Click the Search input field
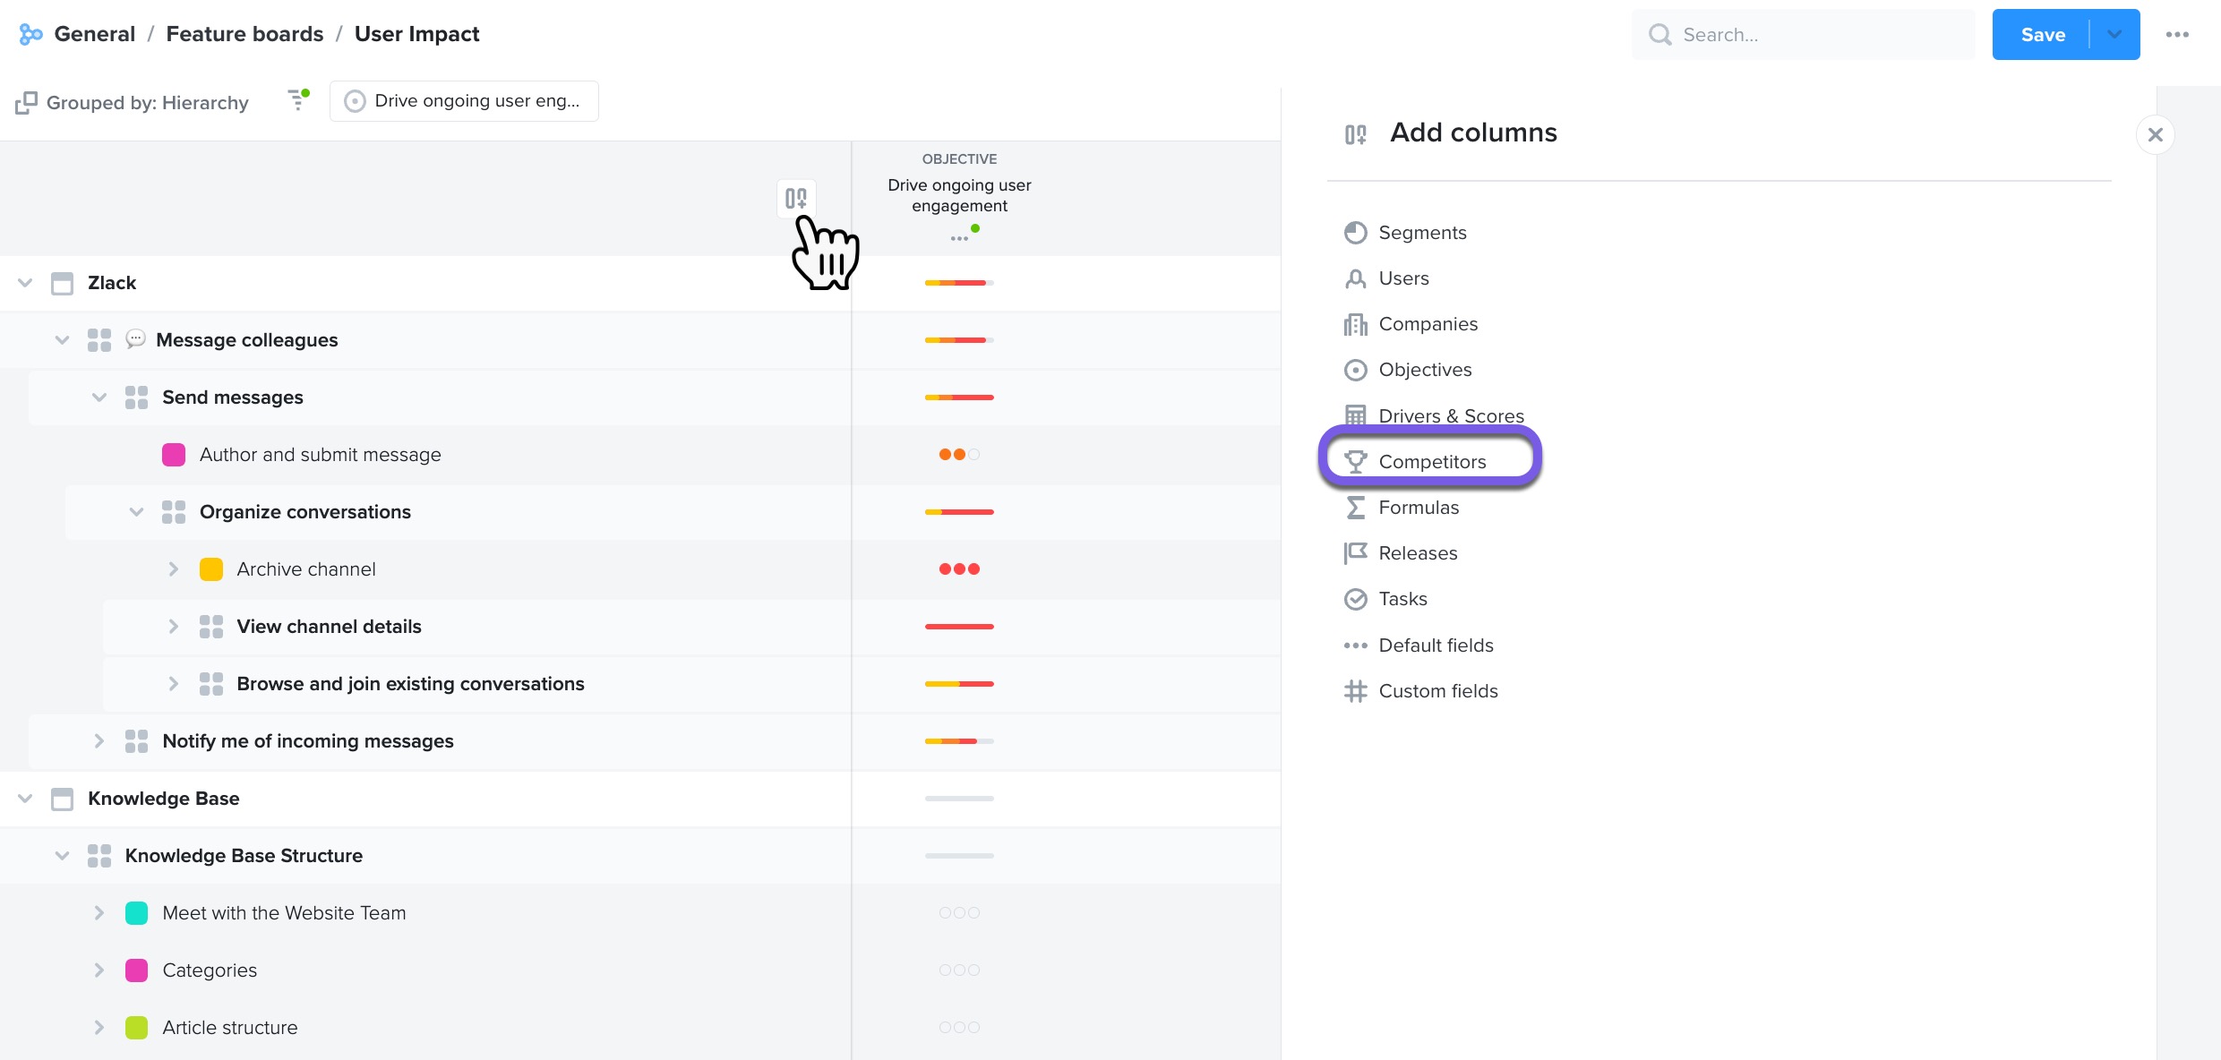 click(1804, 35)
